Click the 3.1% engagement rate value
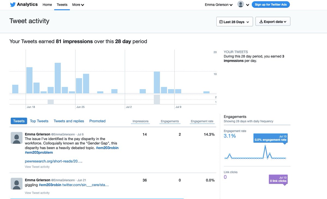Image resolution: width=327 pixels, height=199 pixels. (x=230, y=136)
